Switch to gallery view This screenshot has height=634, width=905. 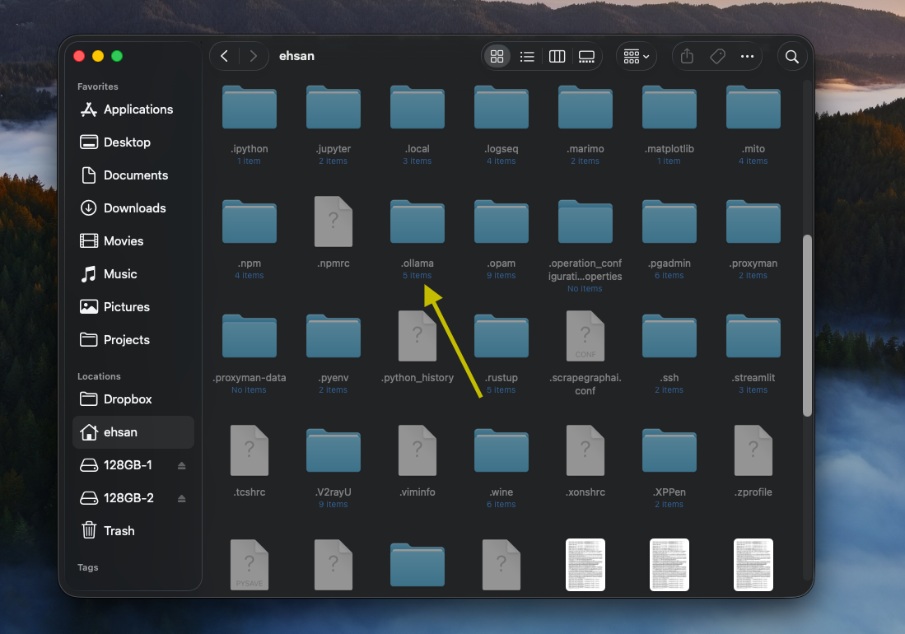click(587, 57)
